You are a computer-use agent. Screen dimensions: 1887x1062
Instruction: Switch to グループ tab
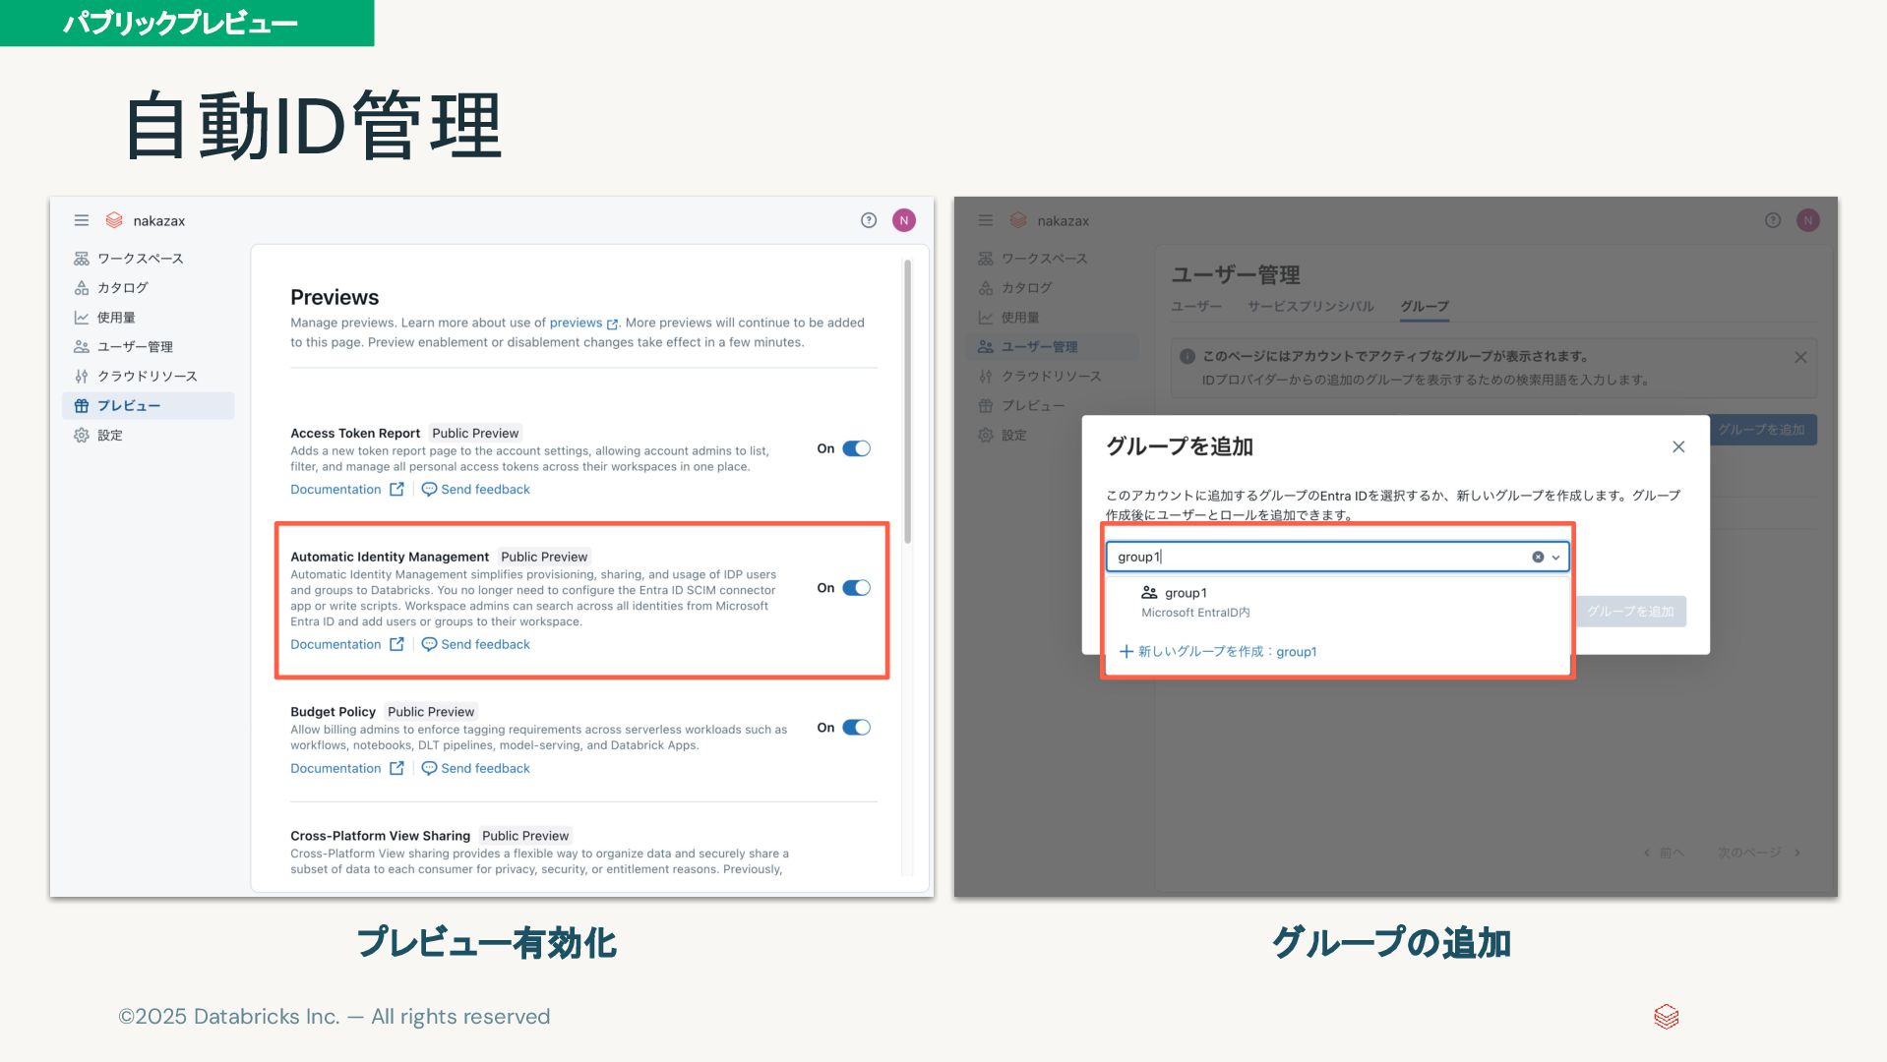tap(1425, 307)
